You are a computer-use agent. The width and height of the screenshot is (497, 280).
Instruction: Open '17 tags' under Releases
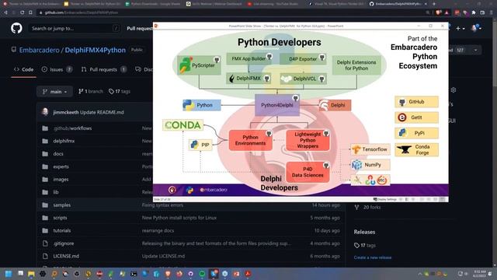365,245
